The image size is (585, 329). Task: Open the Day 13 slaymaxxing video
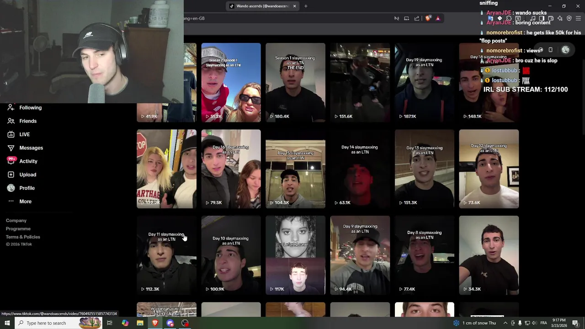pyautogui.click(x=425, y=169)
